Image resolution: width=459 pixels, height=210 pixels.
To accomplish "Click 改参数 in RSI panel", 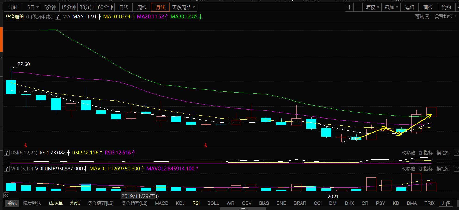I will tap(408, 153).
